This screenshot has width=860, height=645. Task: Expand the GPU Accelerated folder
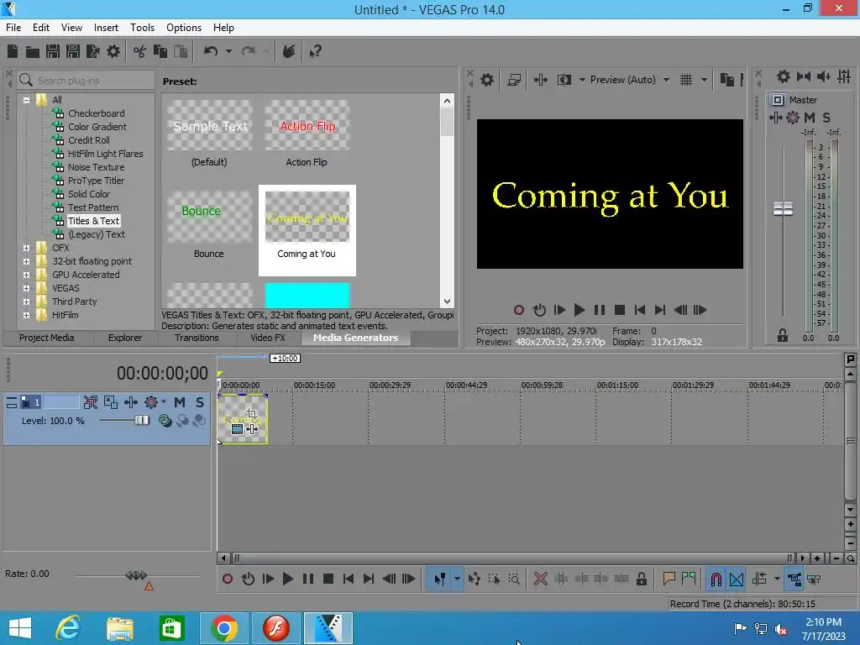tap(26, 275)
